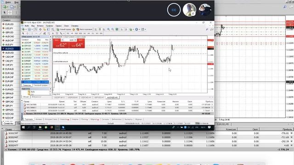Click zoom out magnifier in front toolbar
294x165 pixels.
tap(113, 29)
